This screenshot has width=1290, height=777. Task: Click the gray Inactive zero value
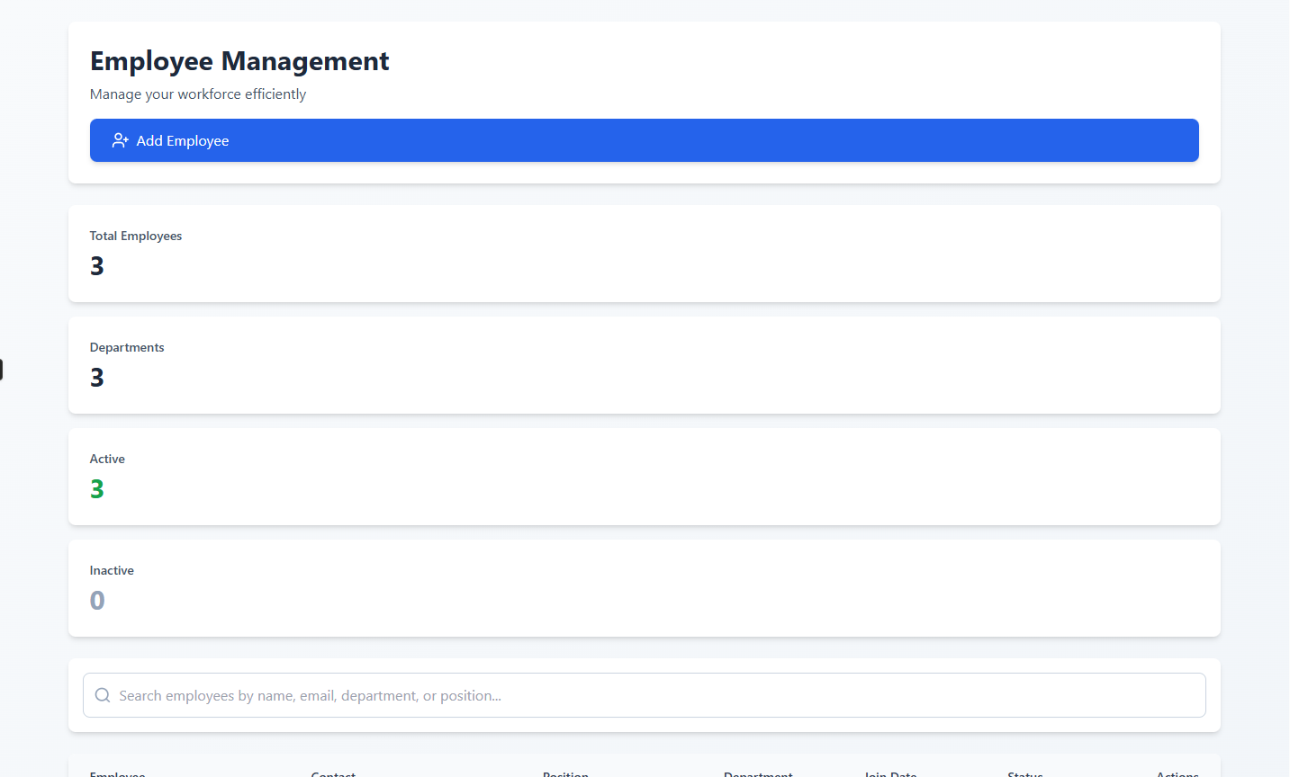97,600
